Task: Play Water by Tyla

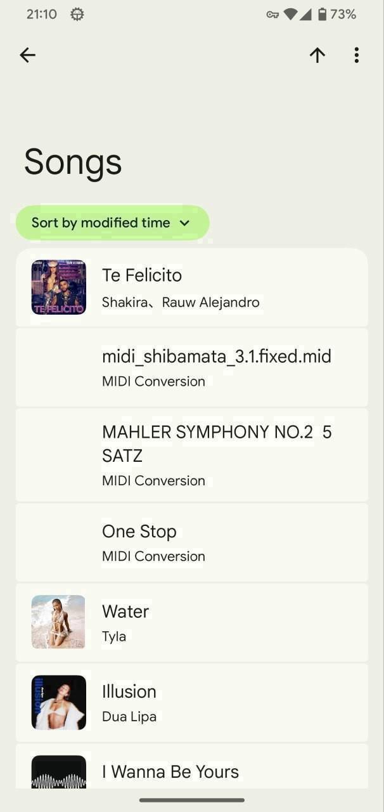Action: coord(191,622)
